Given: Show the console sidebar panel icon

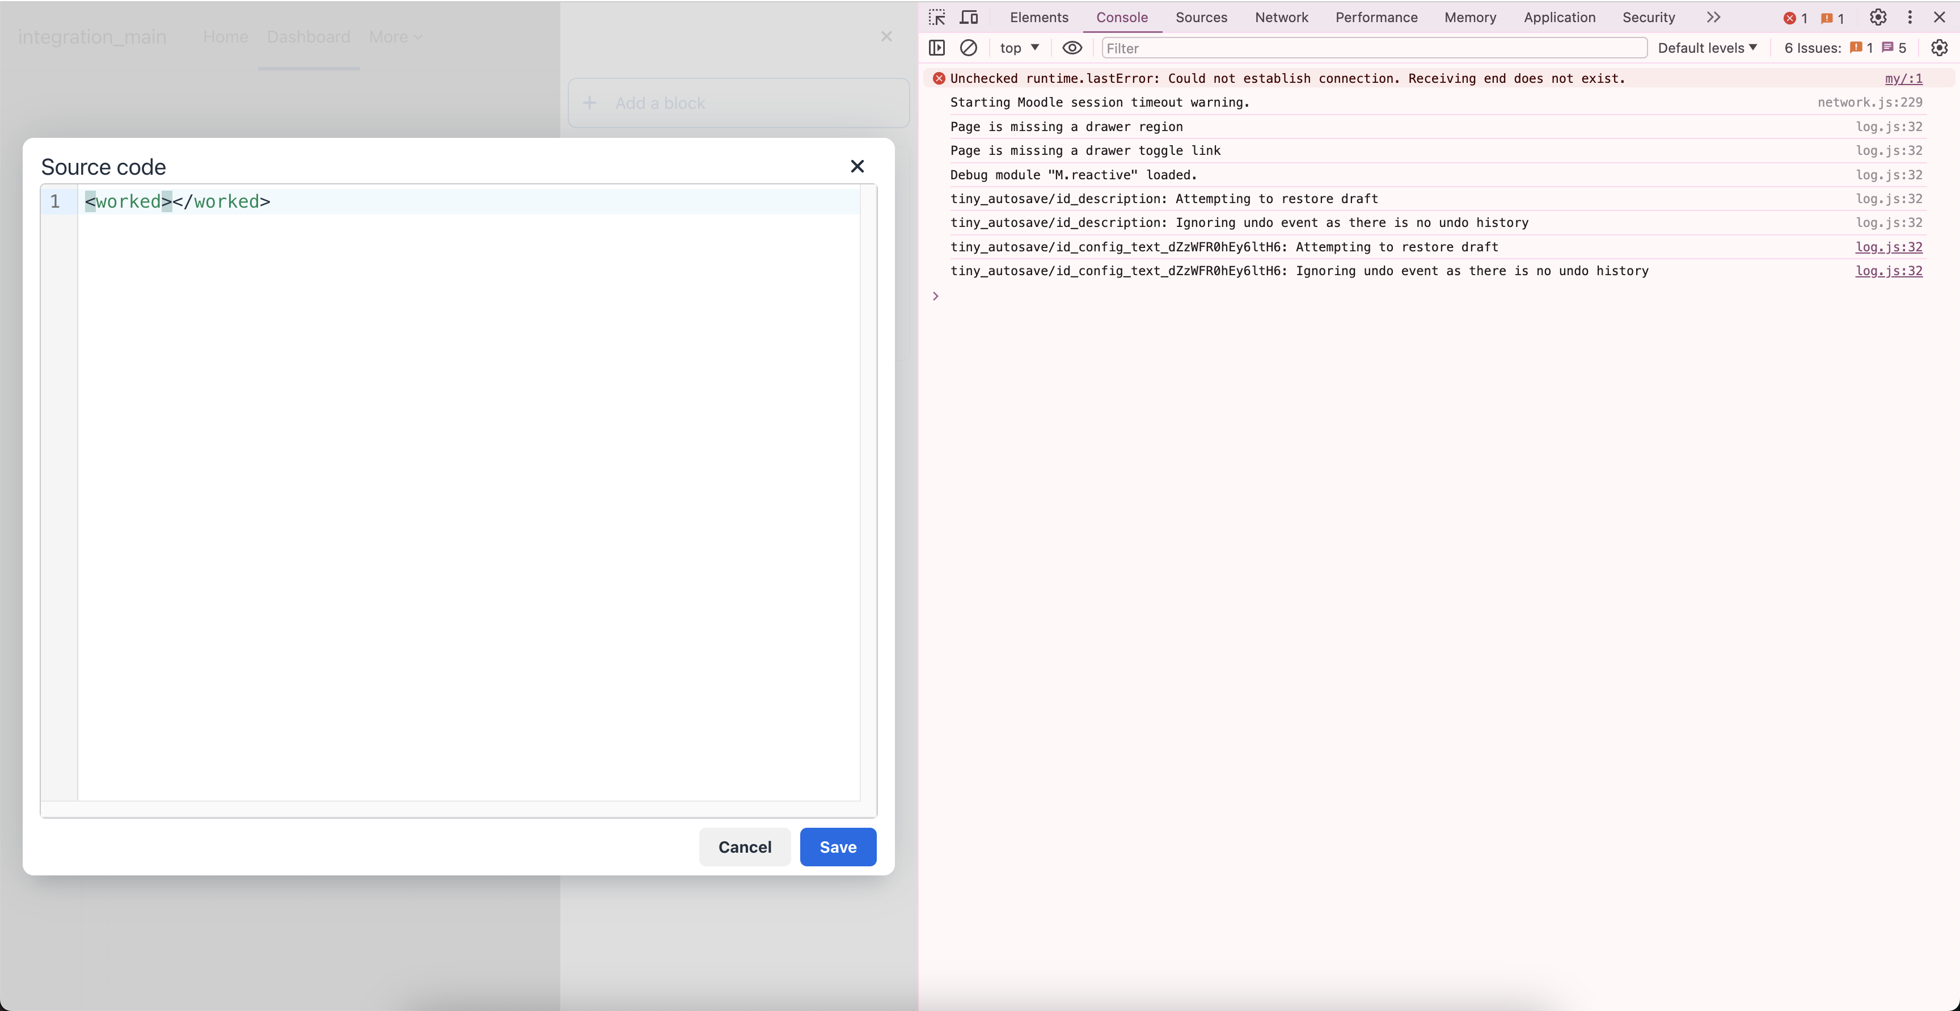Looking at the screenshot, I should coord(937,48).
